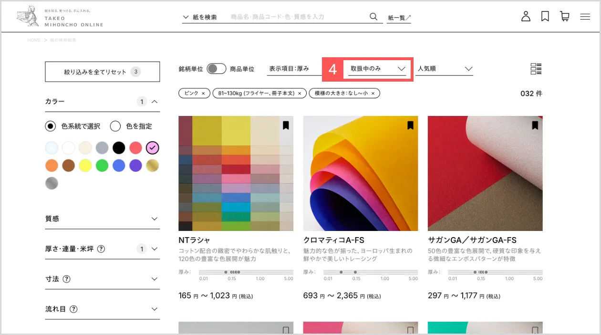
Task: Switch to list view layout icon
Action: (x=536, y=69)
